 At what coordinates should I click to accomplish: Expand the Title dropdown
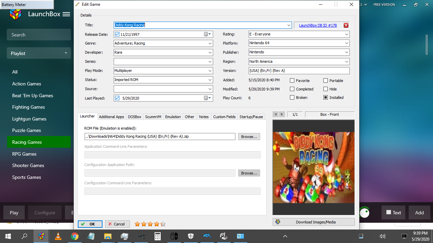289,25
